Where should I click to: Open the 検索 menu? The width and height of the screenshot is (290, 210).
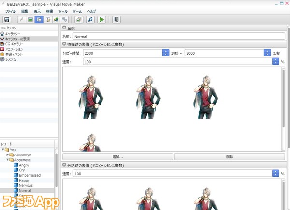pos(50,11)
